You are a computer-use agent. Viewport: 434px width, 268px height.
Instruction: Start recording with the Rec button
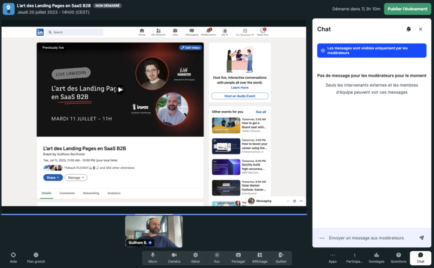[x=216, y=258]
